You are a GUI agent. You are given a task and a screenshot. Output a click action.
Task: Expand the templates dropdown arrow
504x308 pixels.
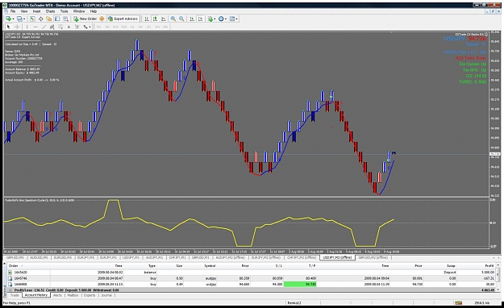coord(236,19)
